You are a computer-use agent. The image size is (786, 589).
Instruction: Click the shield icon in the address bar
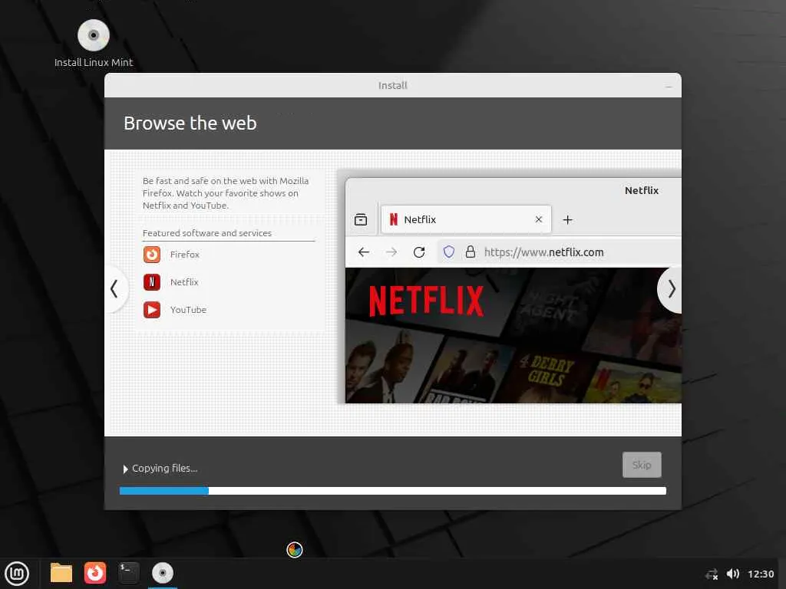[448, 252]
